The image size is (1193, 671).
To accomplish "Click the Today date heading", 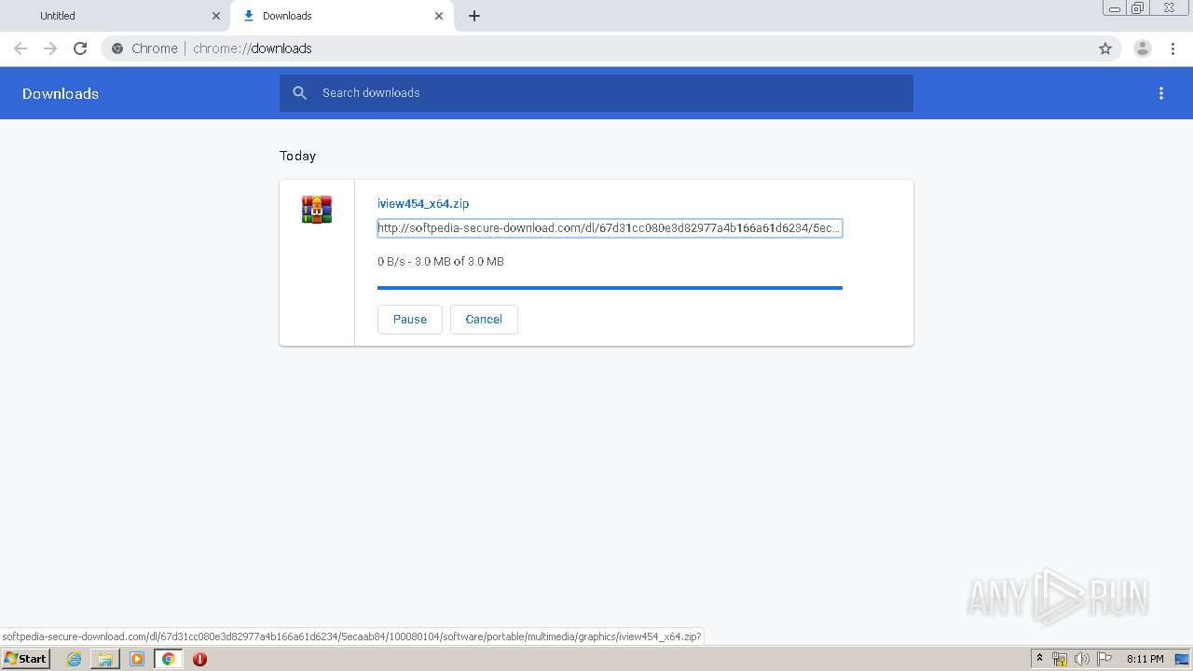I will 297,156.
